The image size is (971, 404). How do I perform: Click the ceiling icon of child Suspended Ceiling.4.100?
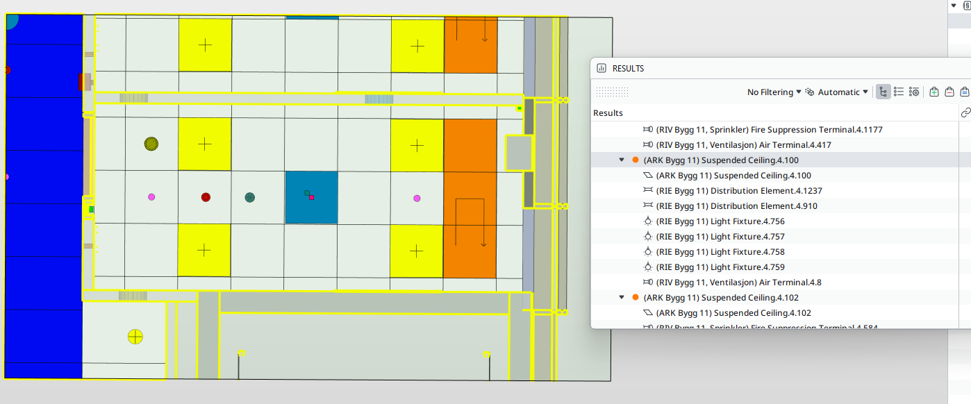[648, 176]
